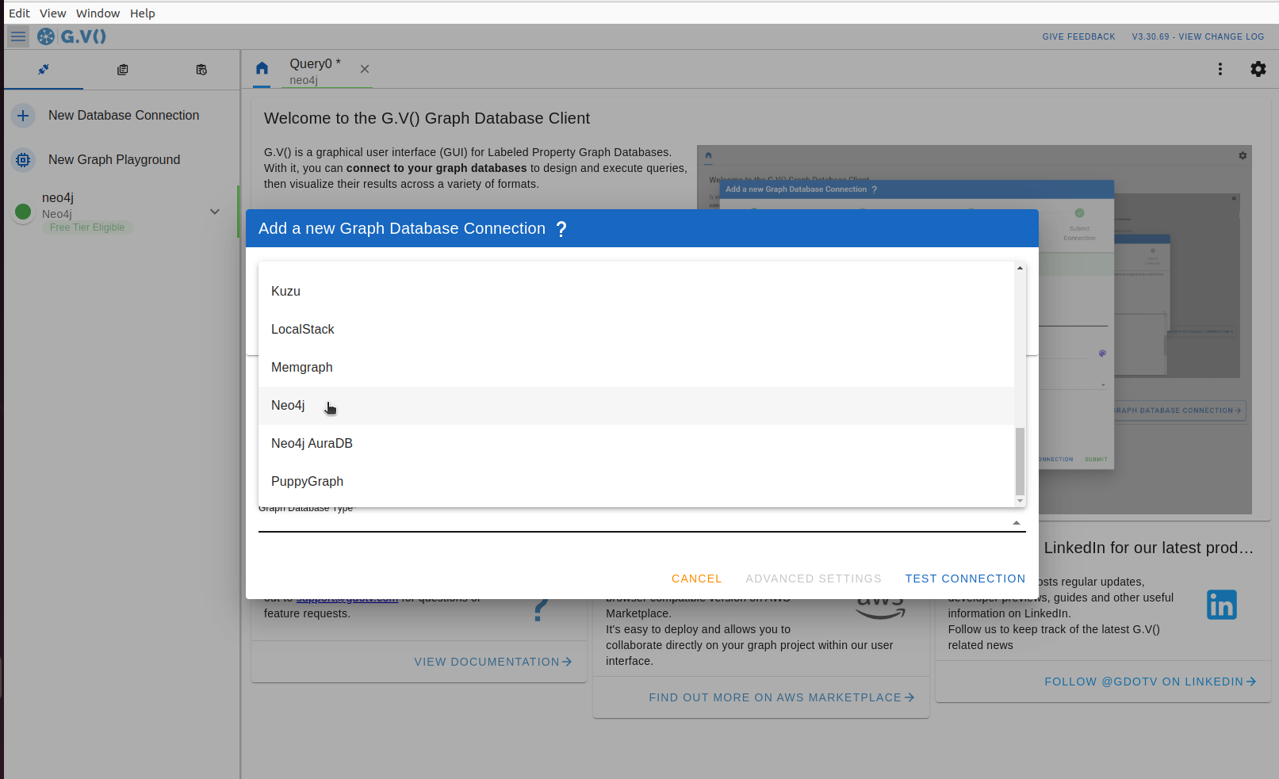Click ADVANCED SETTINGS button
This screenshot has height=779, width=1279.
point(814,579)
